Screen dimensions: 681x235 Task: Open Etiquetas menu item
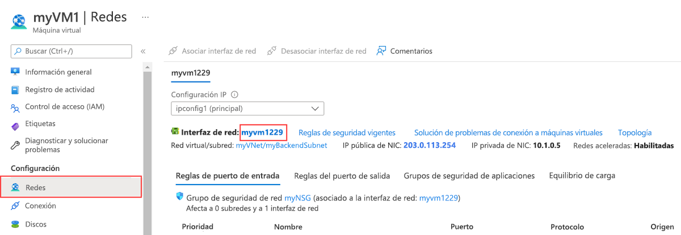click(40, 123)
